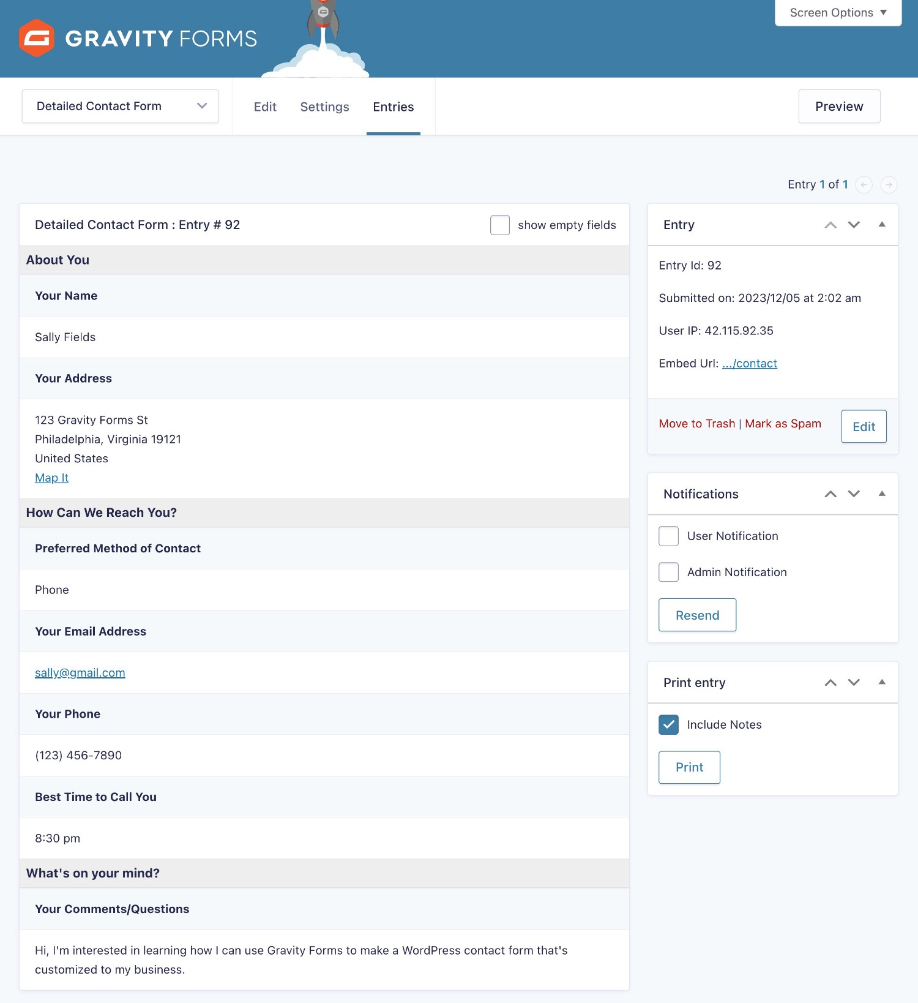Click User IP: 42.115.92.35 text
This screenshot has width=918, height=1003.
(x=716, y=331)
